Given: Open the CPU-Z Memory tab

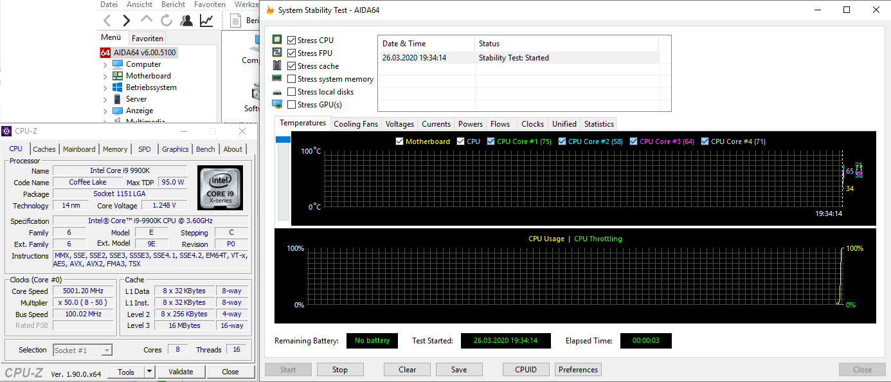Looking at the screenshot, I should 115,149.
